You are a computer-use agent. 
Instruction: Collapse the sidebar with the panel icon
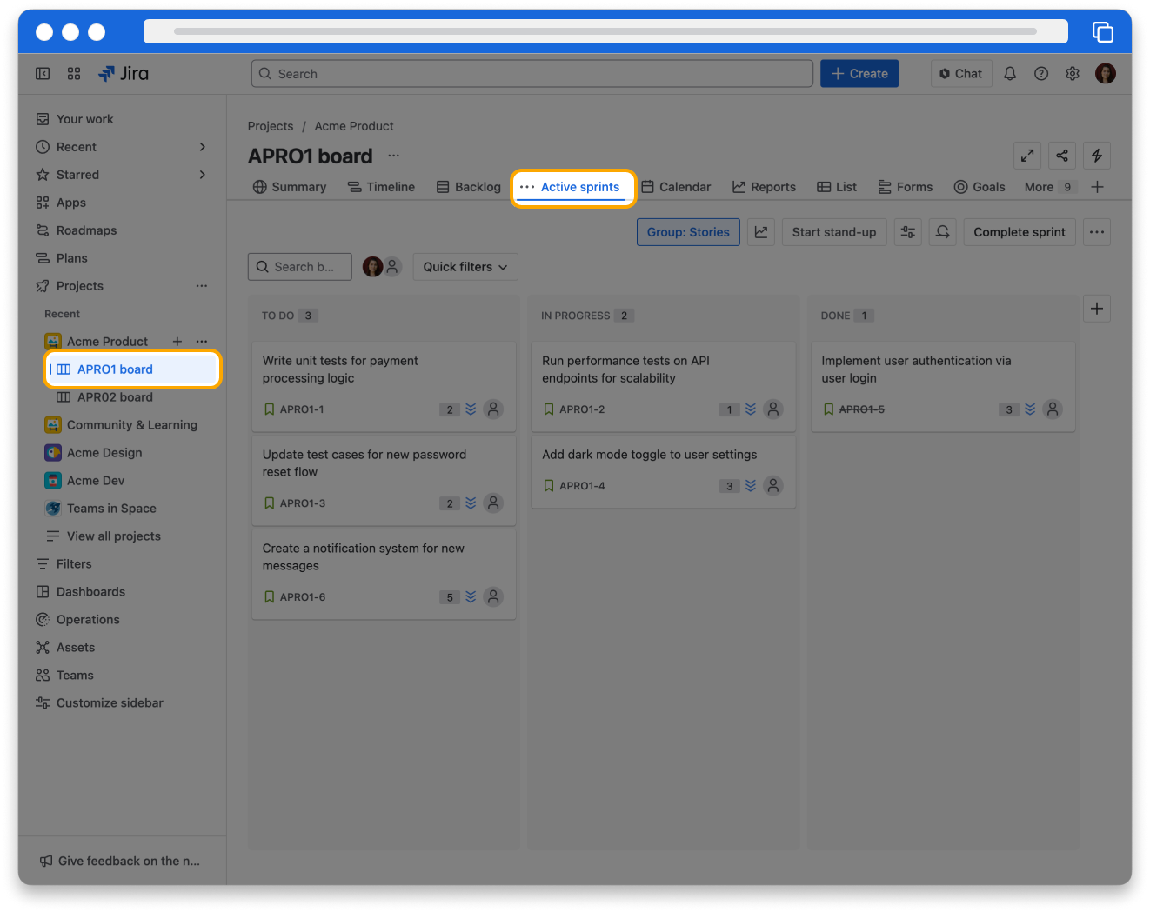(43, 74)
